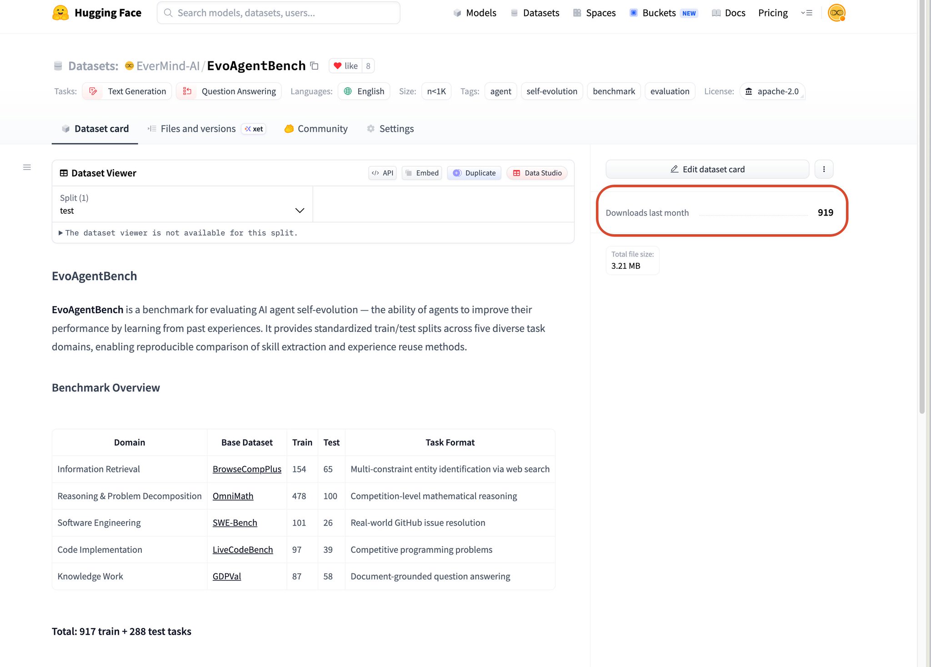
Task: Click the page vertical scrollbar
Action: [x=922, y=207]
